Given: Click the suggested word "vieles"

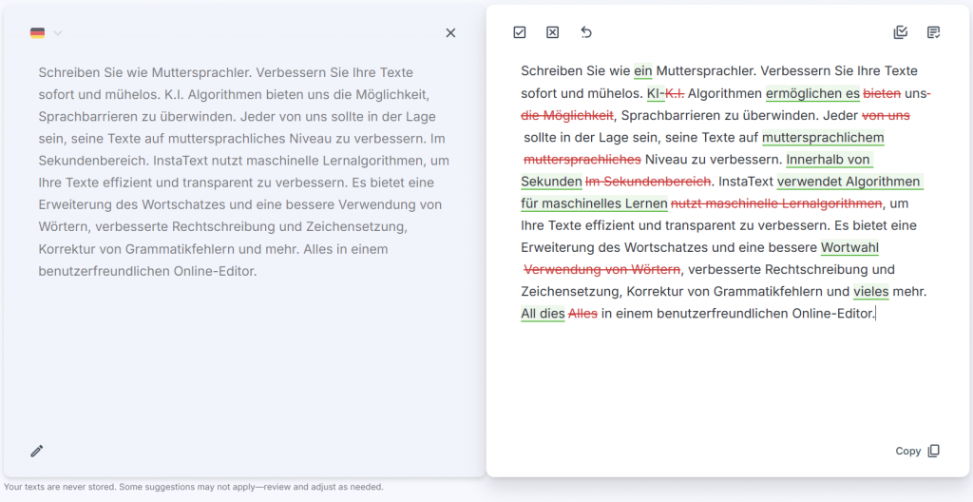Looking at the screenshot, I should [x=871, y=291].
